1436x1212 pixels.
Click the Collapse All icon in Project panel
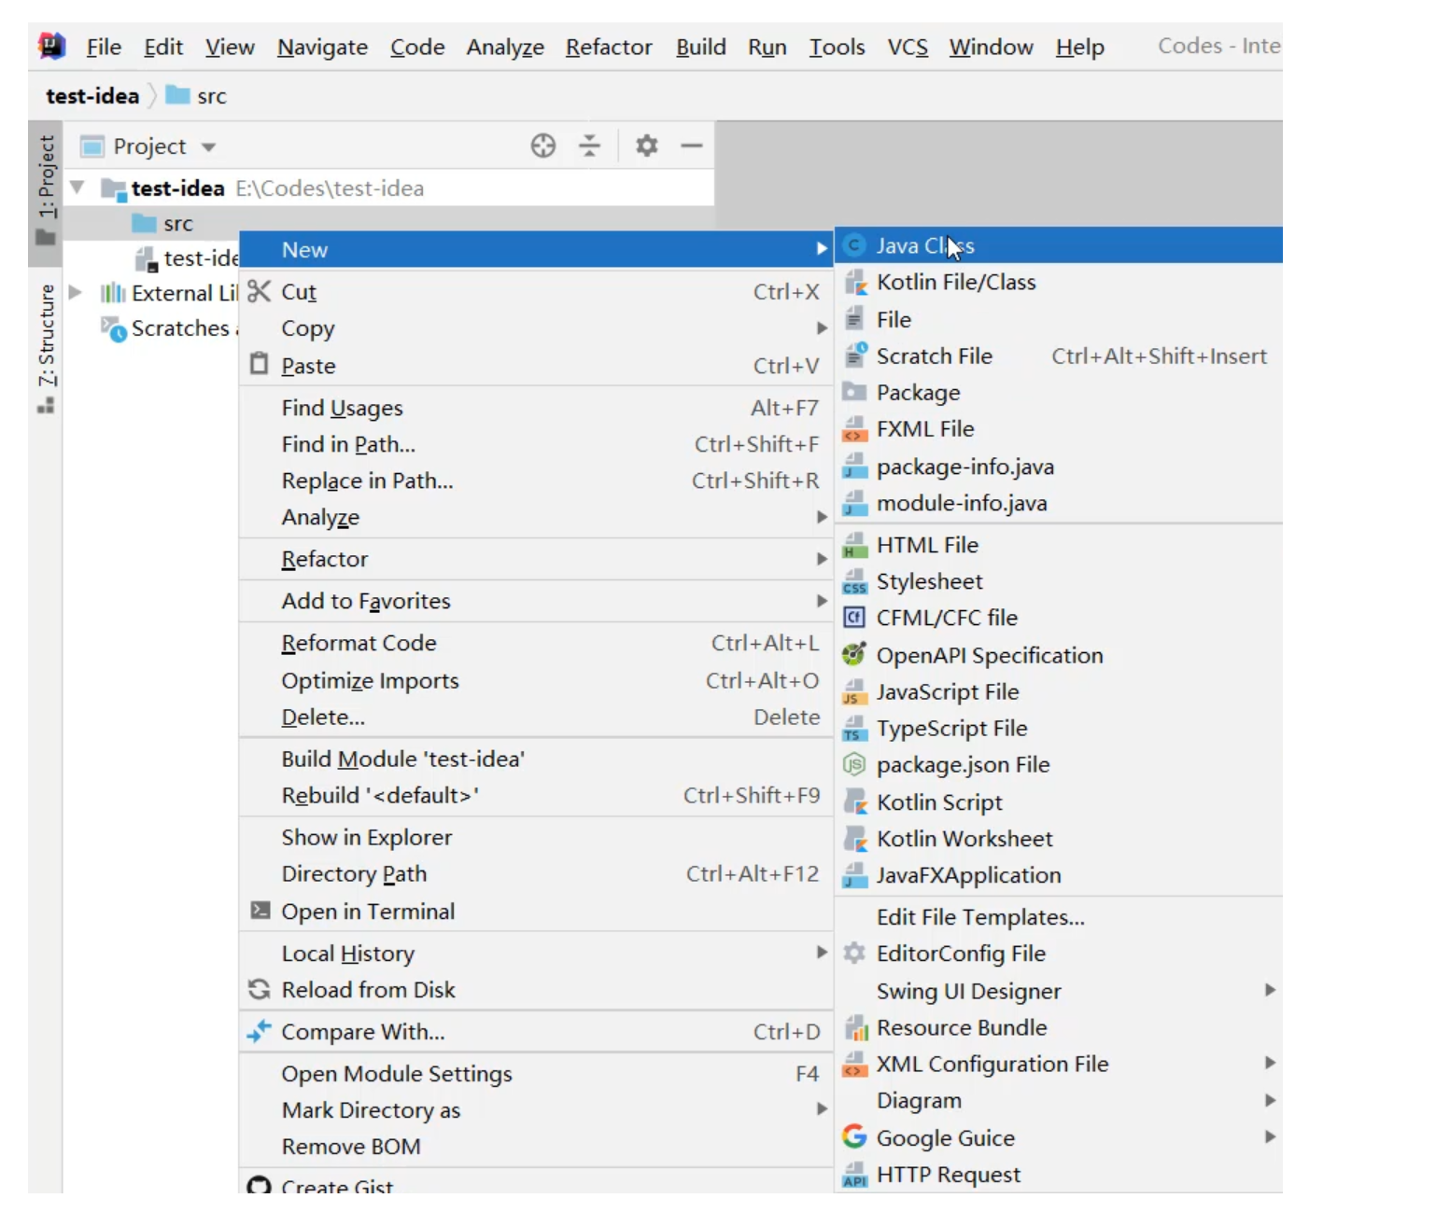pos(590,146)
